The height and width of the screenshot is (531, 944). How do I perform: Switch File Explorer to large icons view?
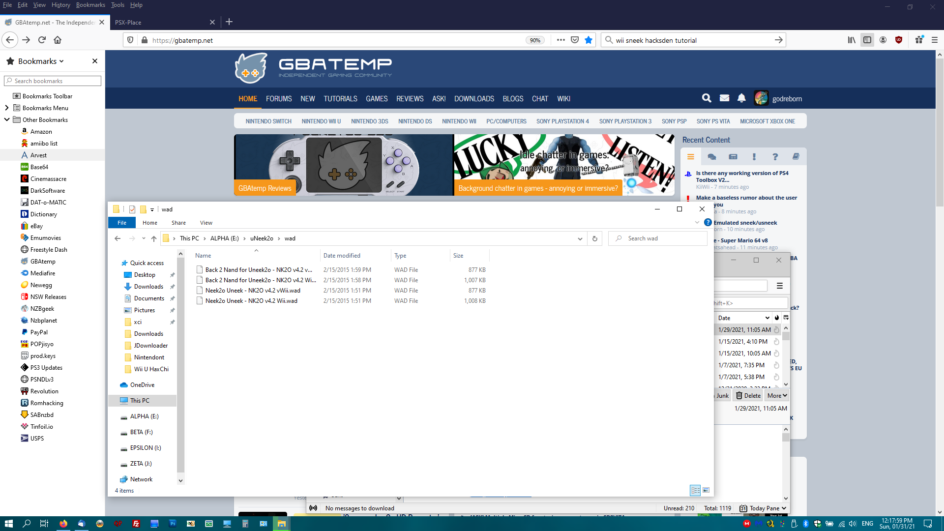coord(706,490)
